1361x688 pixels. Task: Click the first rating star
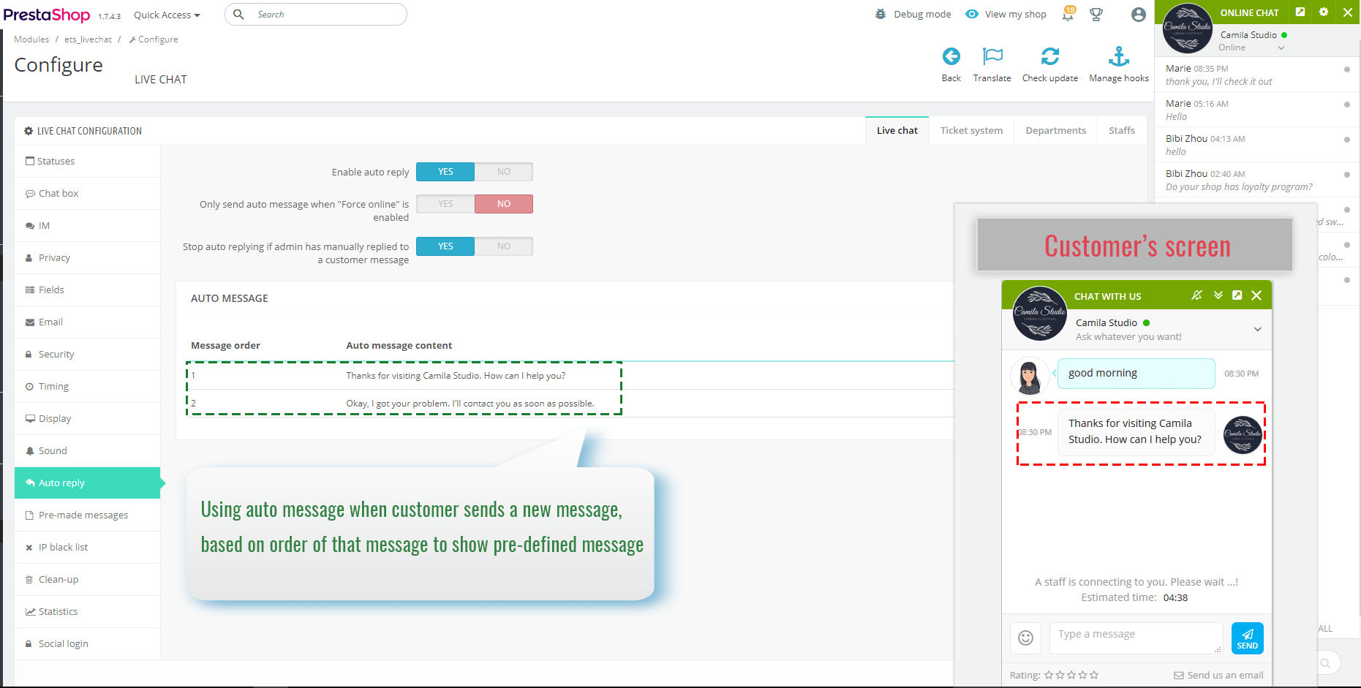(x=1049, y=675)
